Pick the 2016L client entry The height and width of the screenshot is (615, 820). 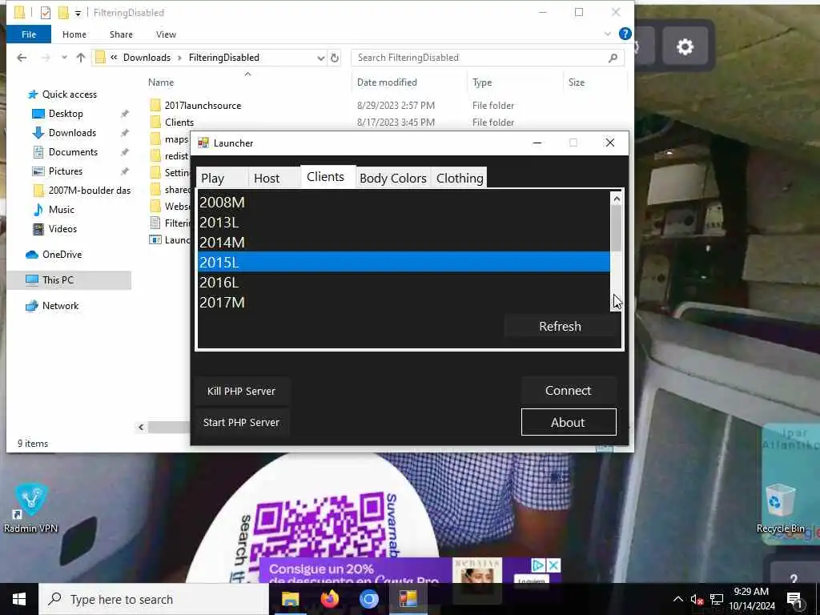(404, 283)
